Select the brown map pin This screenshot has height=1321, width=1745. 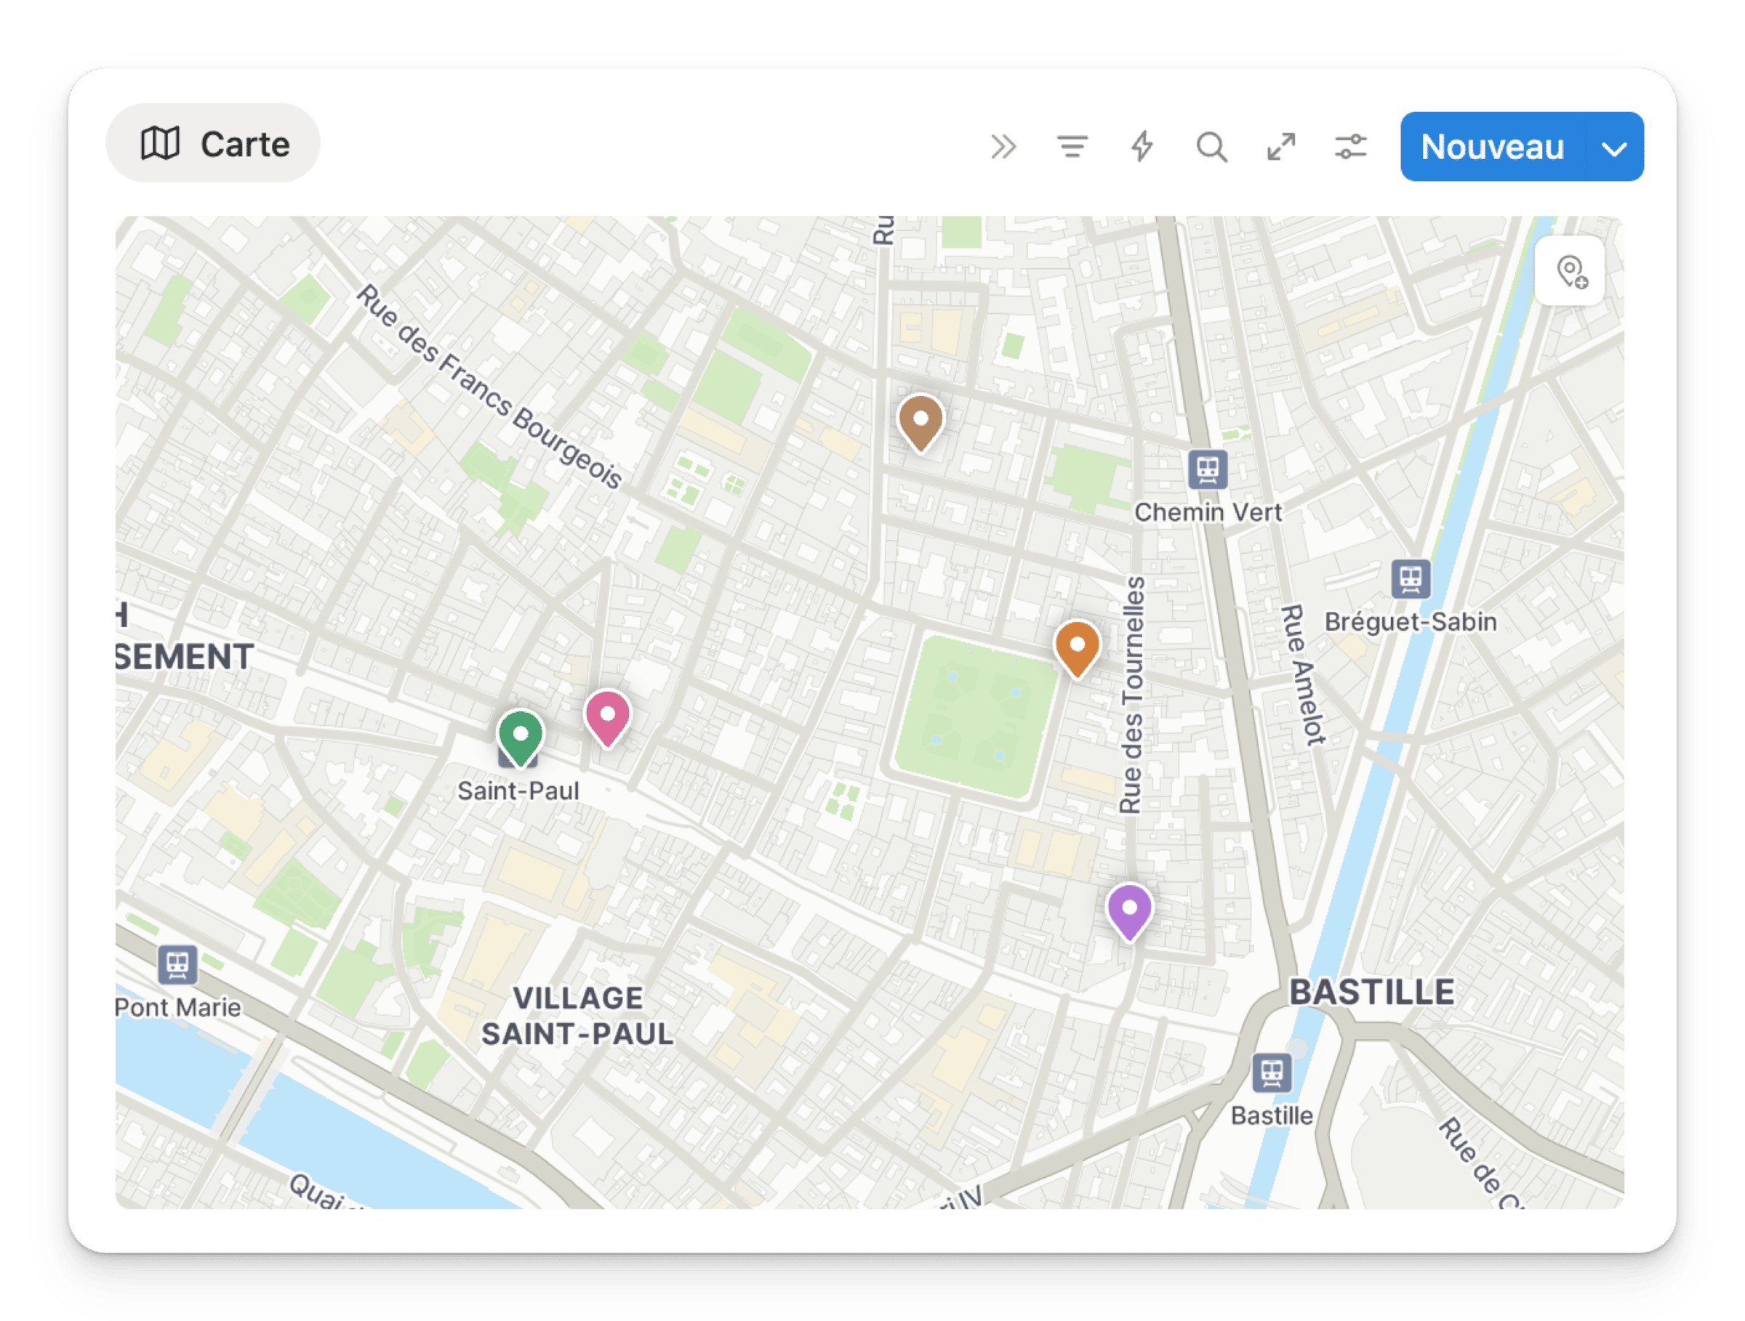tap(920, 421)
